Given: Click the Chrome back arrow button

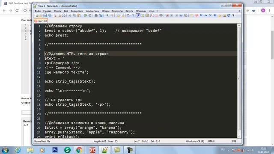Looking at the screenshot, I should pyautogui.click(x=4, y=10).
